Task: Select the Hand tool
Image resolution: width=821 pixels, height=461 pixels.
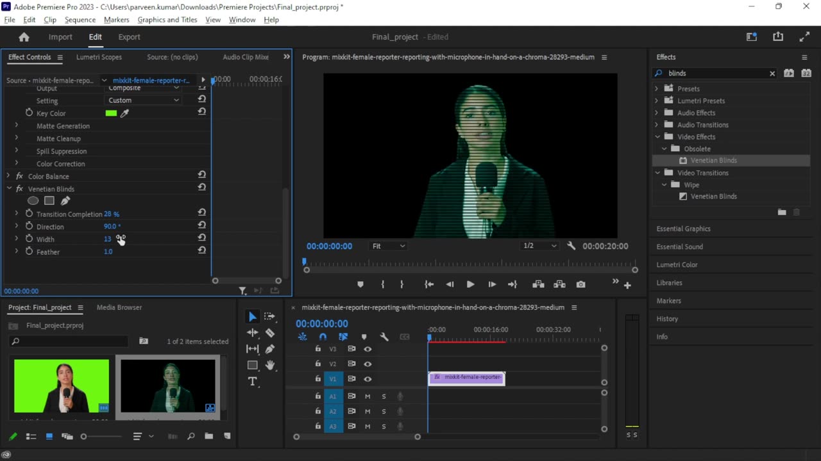Action: tap(270, 365)
